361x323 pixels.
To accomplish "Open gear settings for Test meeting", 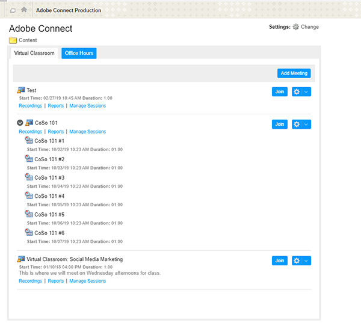I will click(x=297, y=91).
